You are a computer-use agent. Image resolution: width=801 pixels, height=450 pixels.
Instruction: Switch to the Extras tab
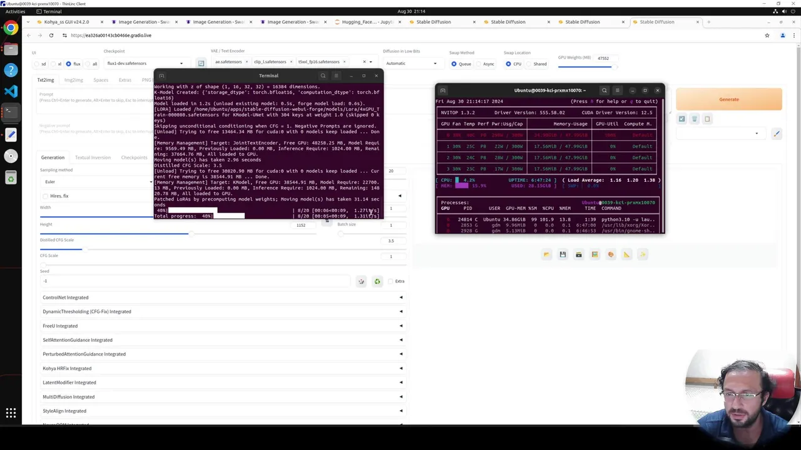click(125, 80)
